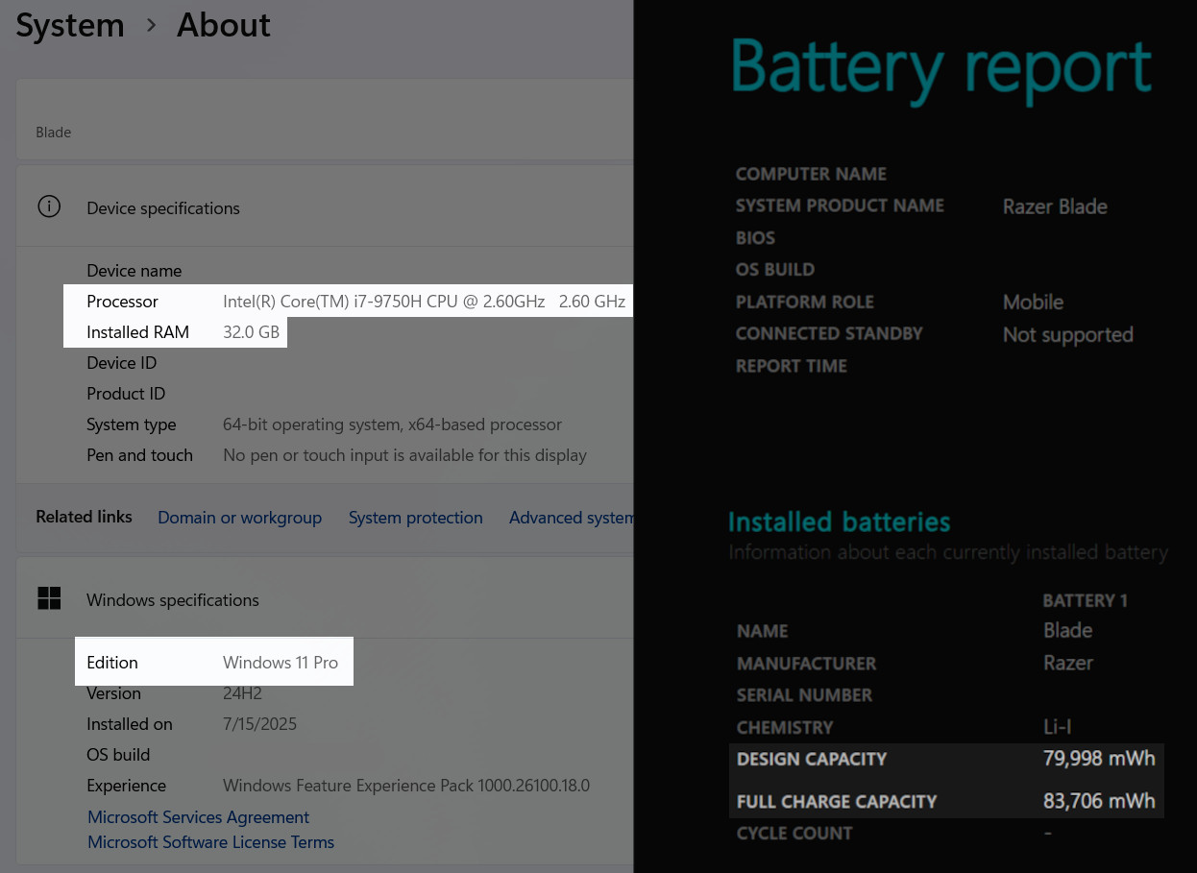Open Microsoft Software License Terms link
This screenshot has height=873, width=1197.
(x=211, y=842)
